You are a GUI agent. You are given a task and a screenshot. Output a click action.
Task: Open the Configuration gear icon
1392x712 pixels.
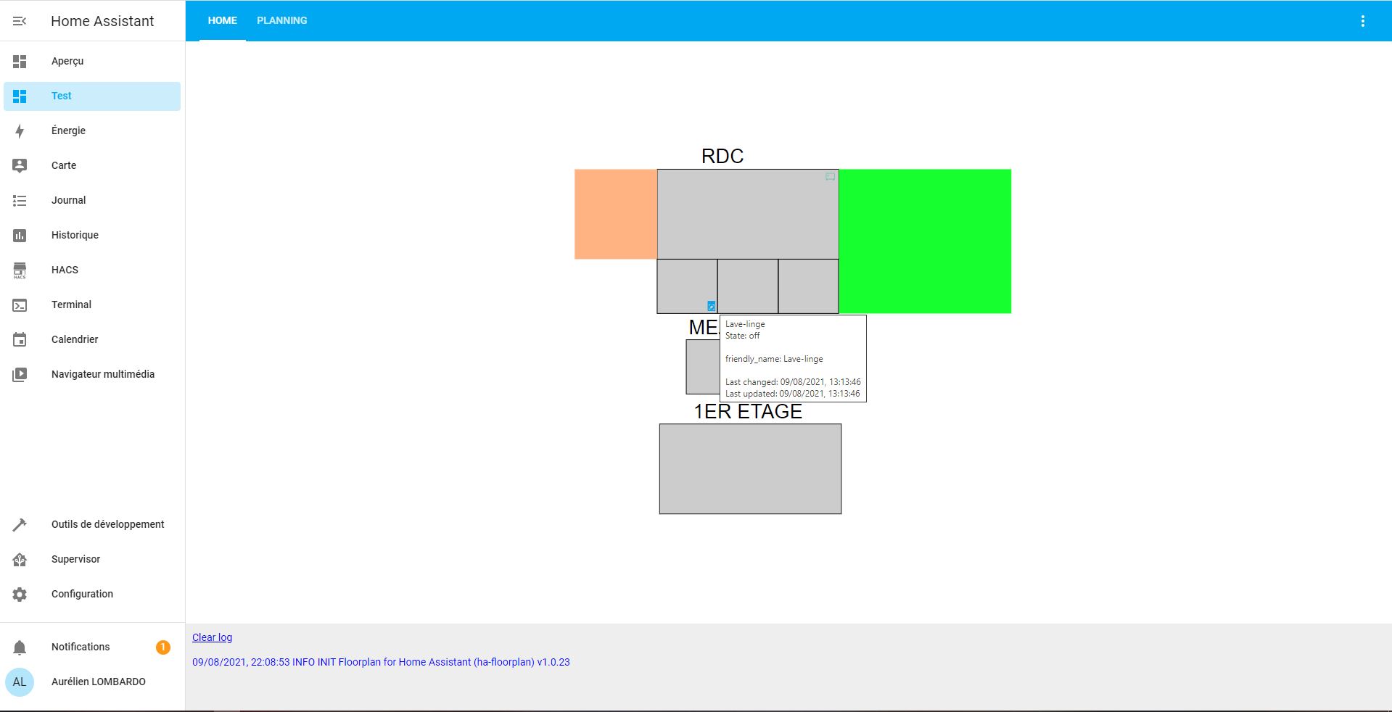point(20,595)
